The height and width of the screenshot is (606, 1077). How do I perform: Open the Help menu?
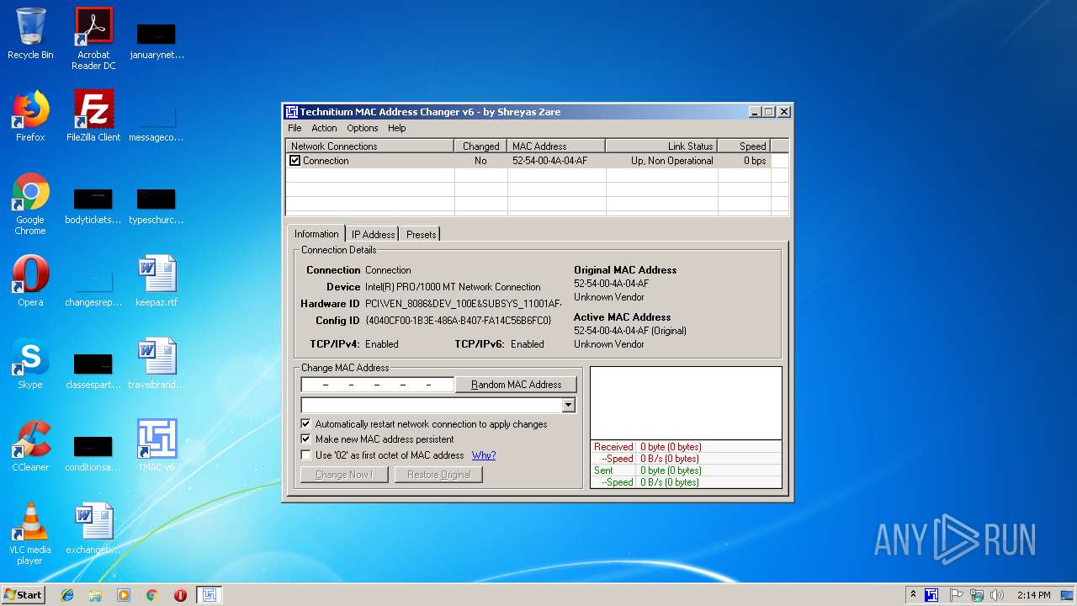pos(397,128)
